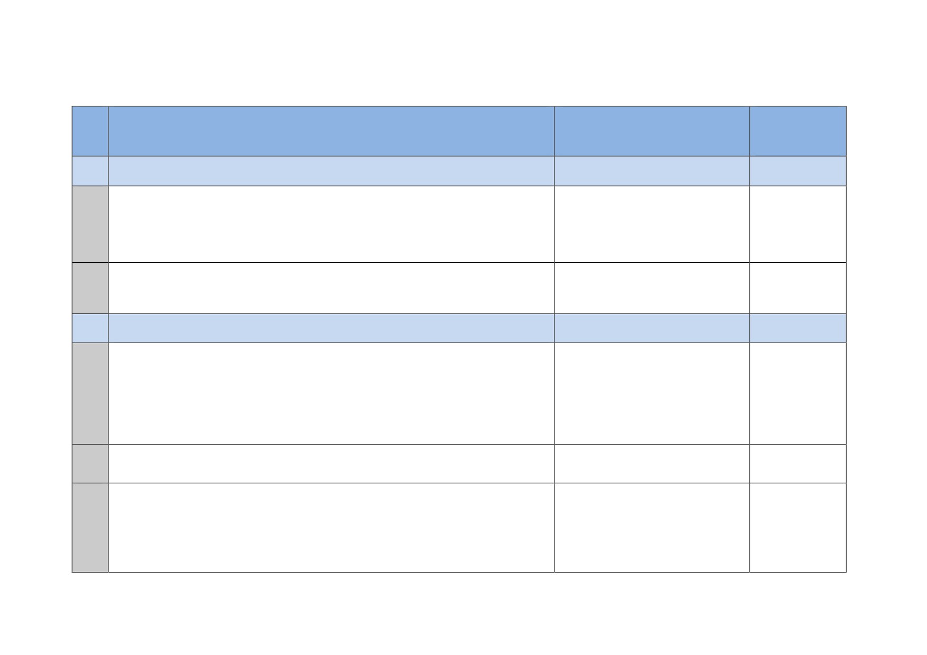Select wide white cell beside topmost gray cell

331,224
